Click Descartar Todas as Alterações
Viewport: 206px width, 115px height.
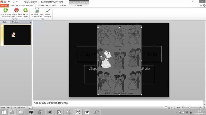37,13
